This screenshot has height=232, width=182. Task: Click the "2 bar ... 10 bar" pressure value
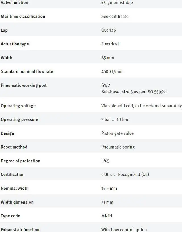pyautogui.click(x=115, y=119)
